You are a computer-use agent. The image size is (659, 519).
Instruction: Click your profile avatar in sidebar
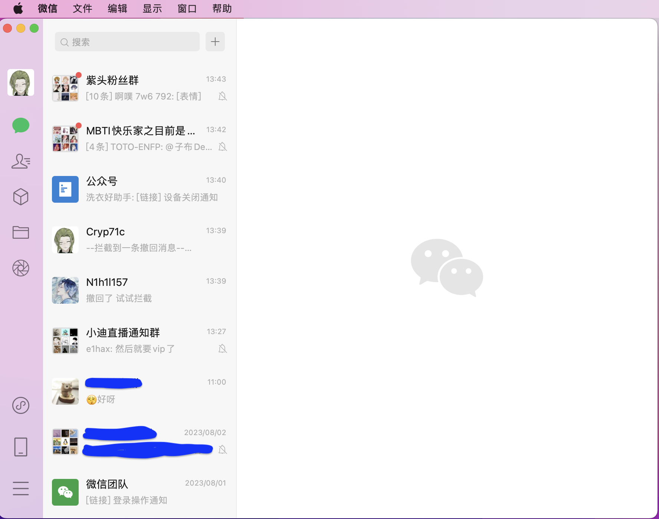(21, 82)
